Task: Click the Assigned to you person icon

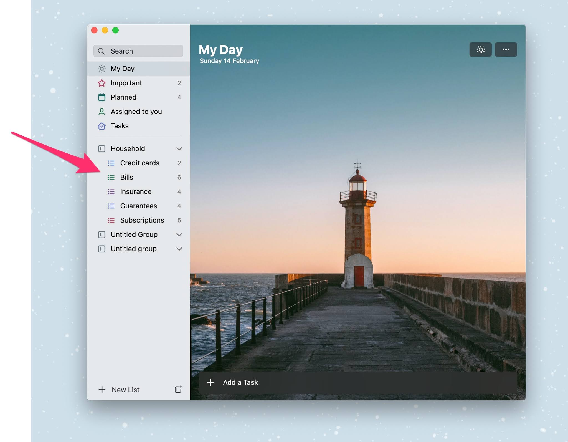Action: point(102,112)
